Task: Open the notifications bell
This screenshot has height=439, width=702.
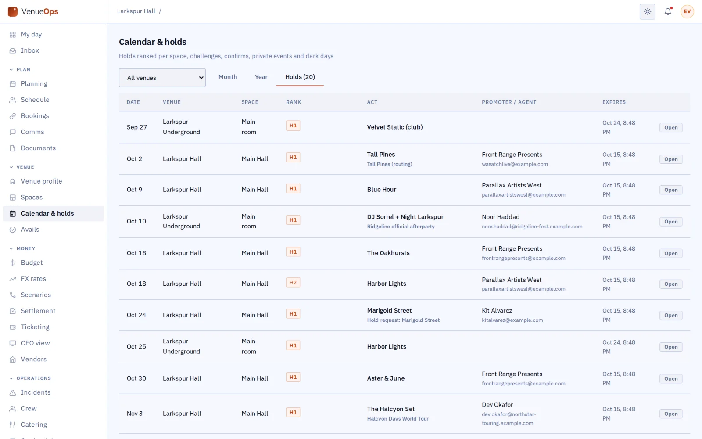Action: coord(668,12)
